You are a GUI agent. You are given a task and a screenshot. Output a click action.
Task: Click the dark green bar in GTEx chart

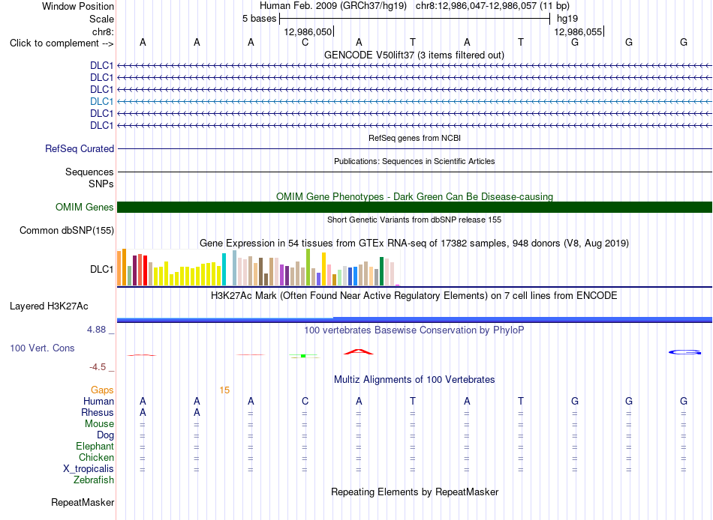(x=381, y=271)
